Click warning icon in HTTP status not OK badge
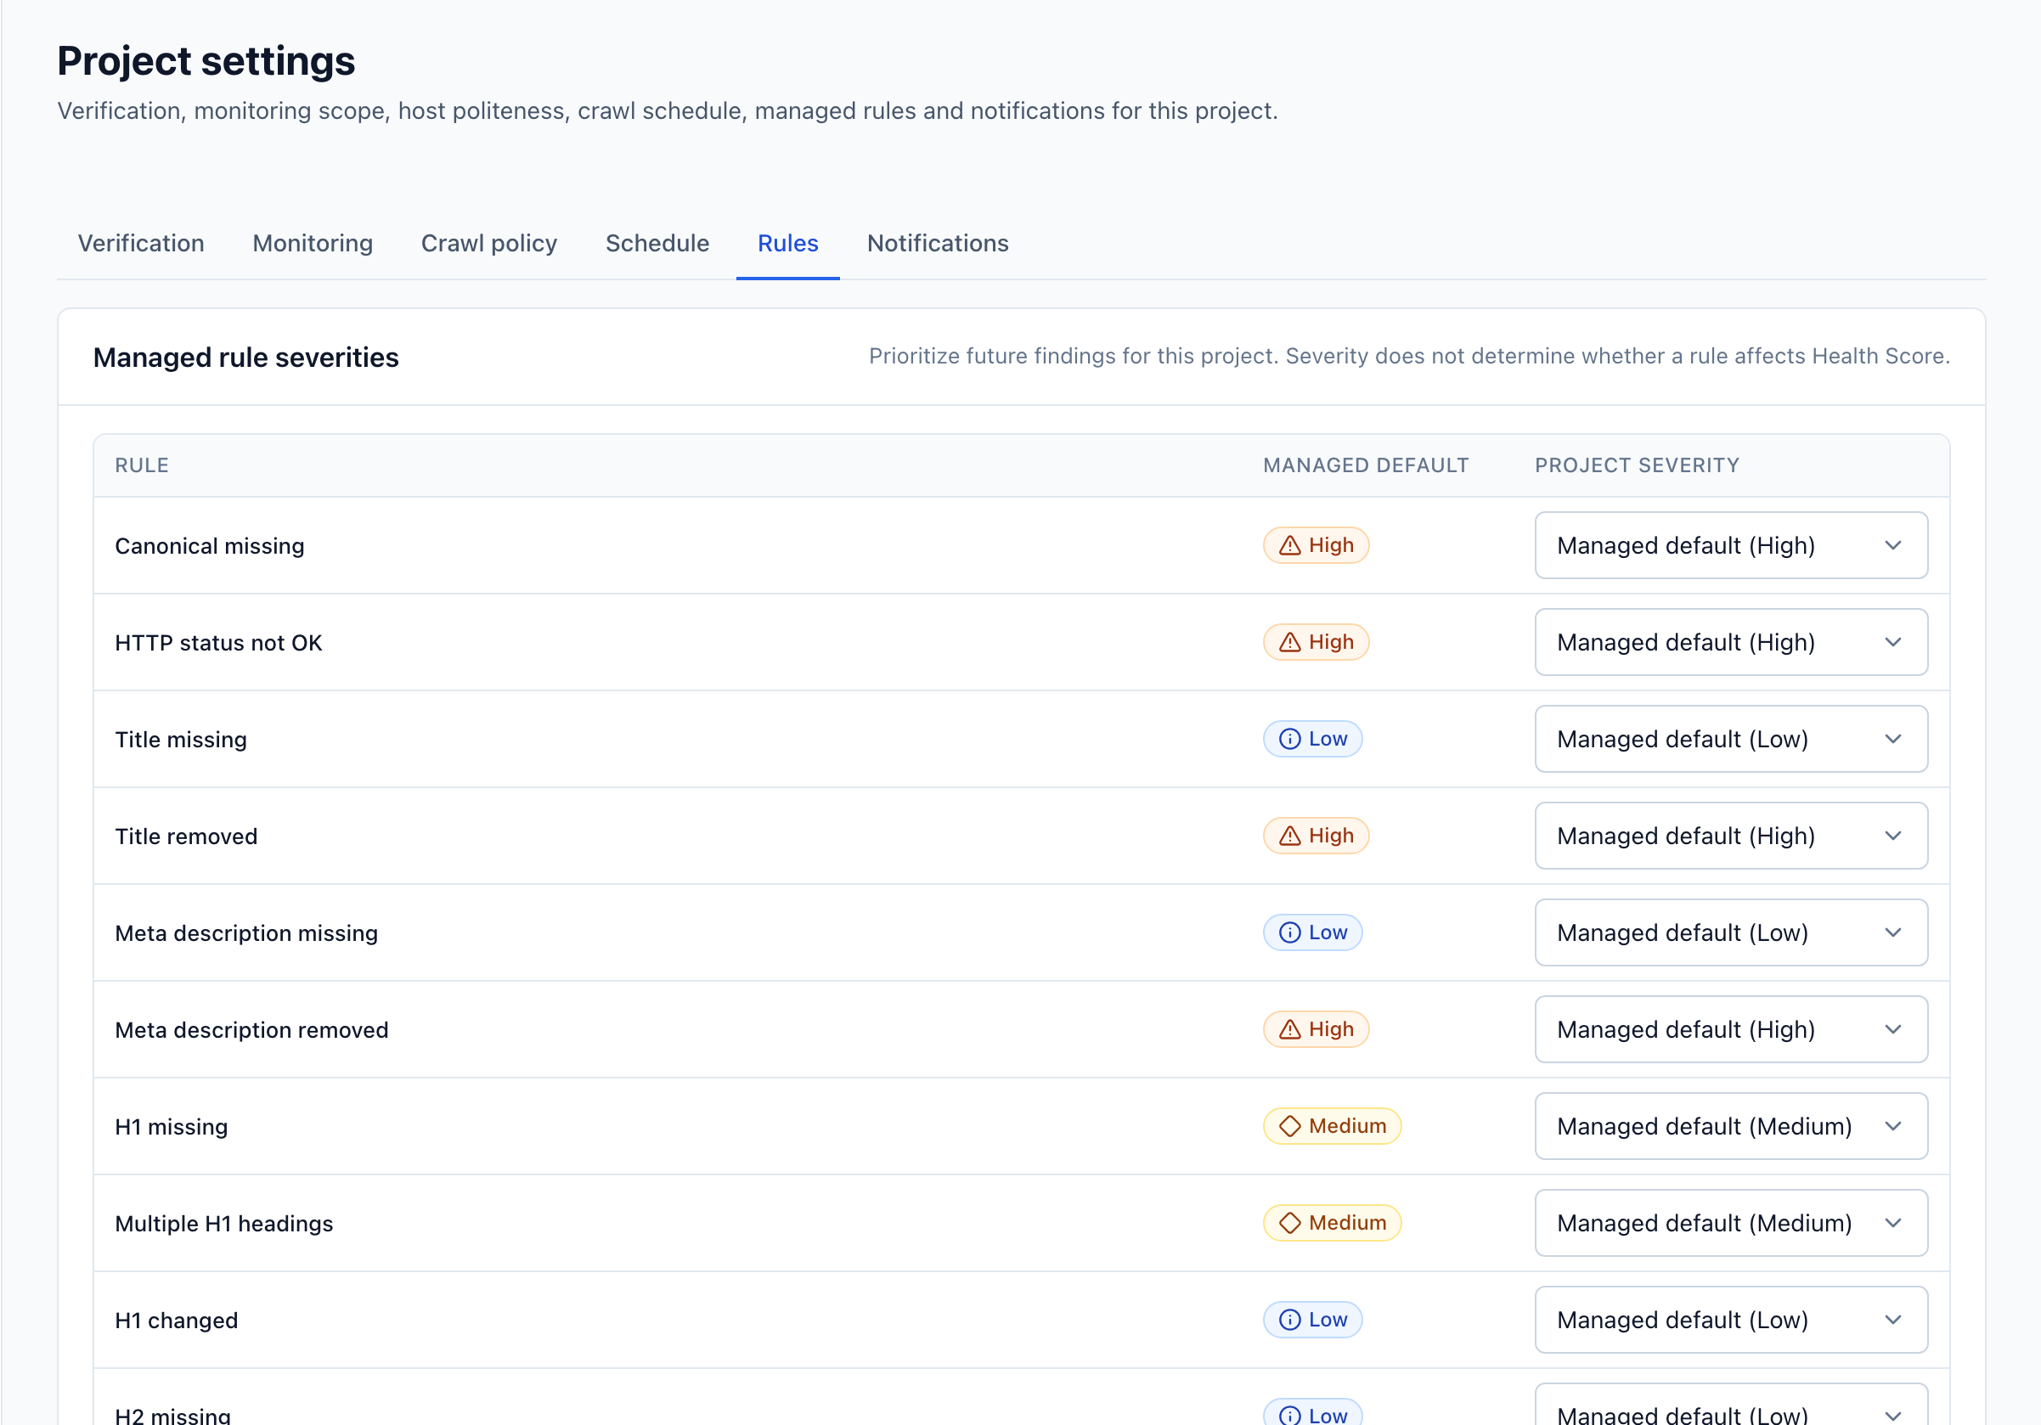This screenshot has height=1425, width=2041. [1290, 642]
